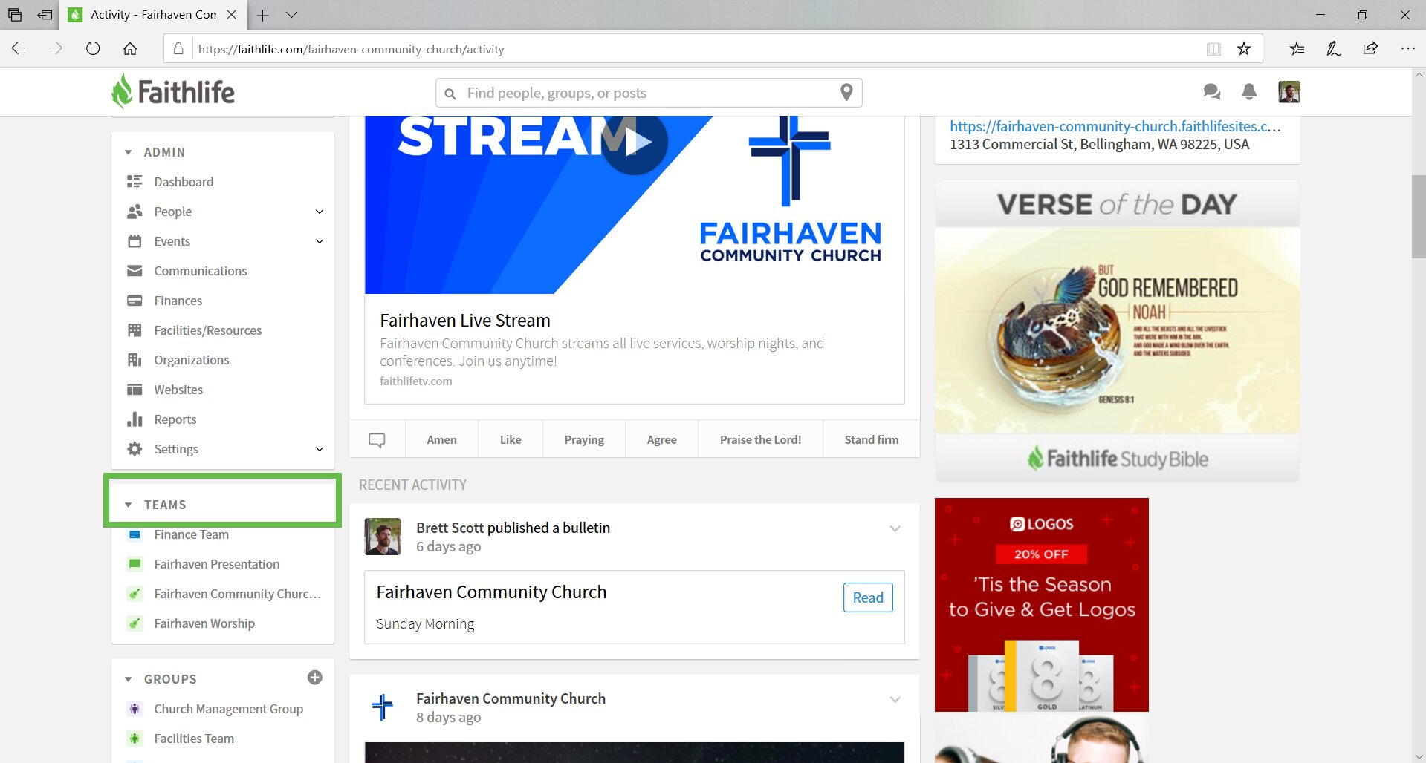Click the location pin in search box

tap(846, 93)
